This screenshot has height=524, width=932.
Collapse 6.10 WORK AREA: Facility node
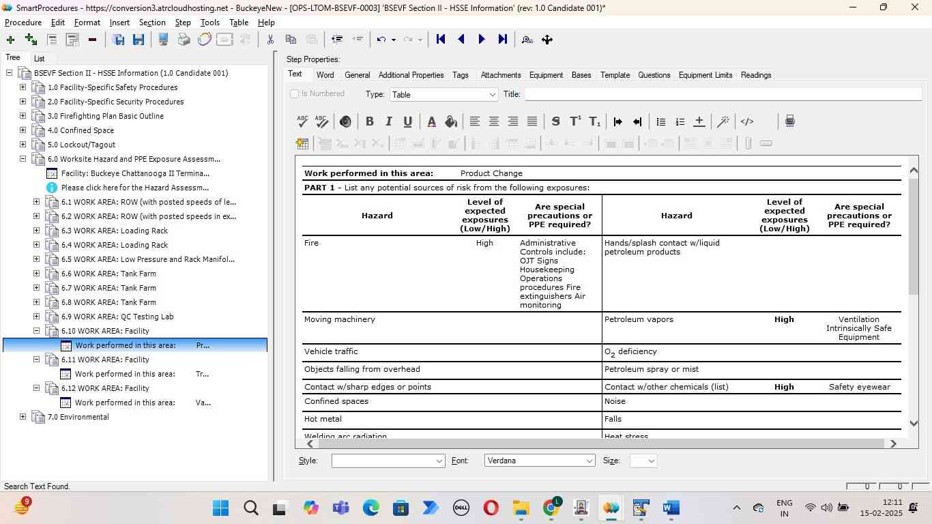click(37, 331)
